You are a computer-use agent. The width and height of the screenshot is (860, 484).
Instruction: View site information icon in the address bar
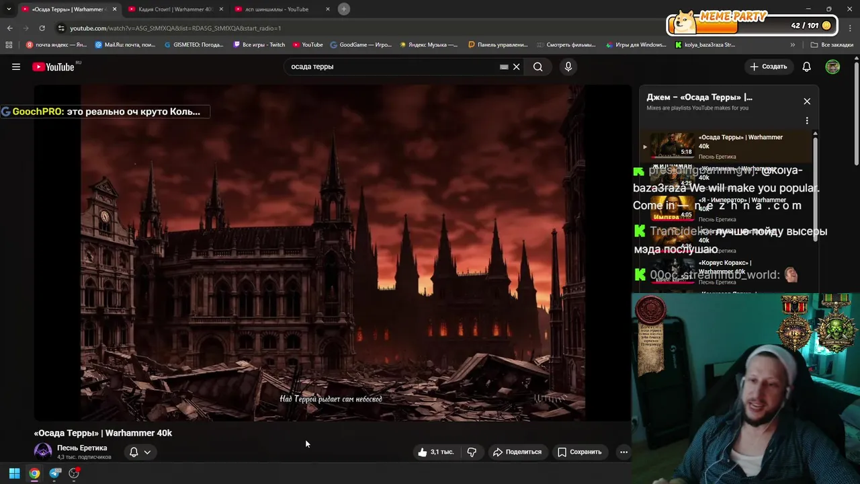tap(61, 28)
